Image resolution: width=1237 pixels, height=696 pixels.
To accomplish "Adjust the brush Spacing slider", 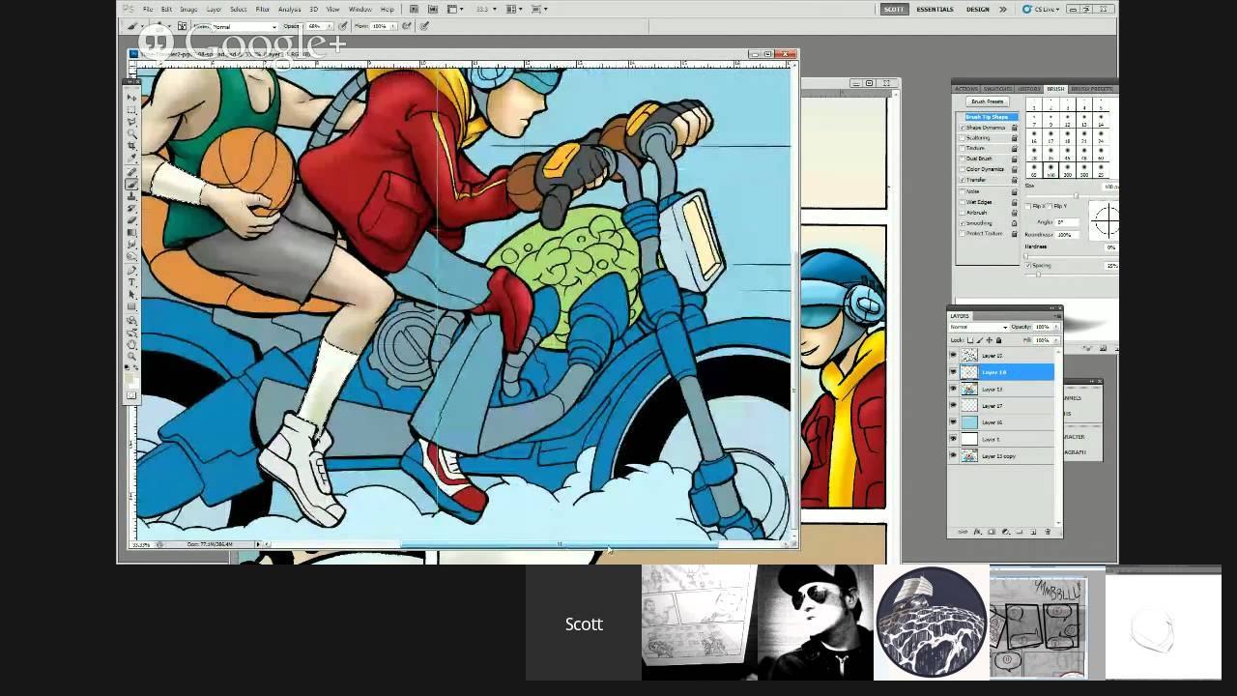I will 1039,275.
